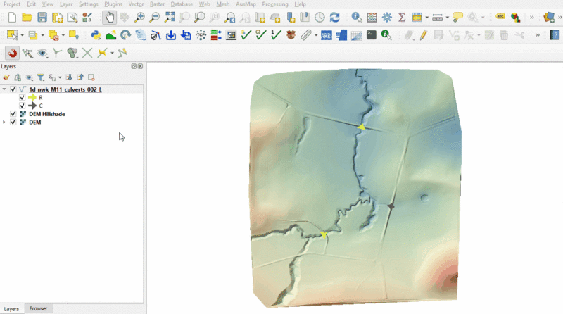Select the Pan Map hand tool
The height and width of the screenshot is (314, 563).
[109, 17]
